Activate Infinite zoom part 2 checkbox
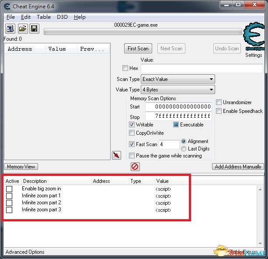This screenshot has height=259, width=268. coord(9,203)
